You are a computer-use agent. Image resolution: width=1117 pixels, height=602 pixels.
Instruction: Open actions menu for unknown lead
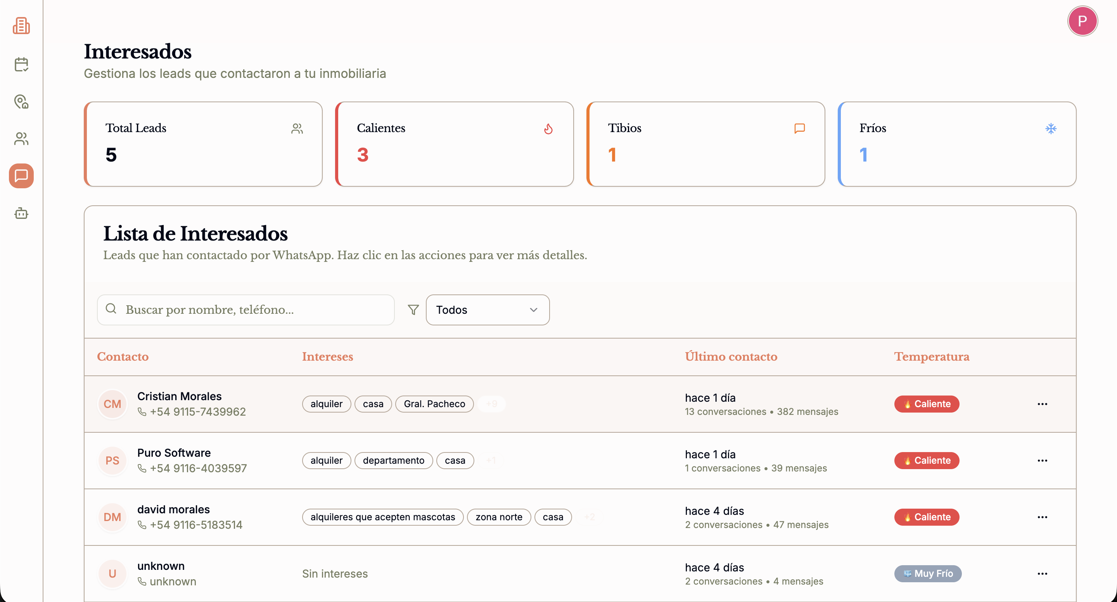tap(1042, 573)
